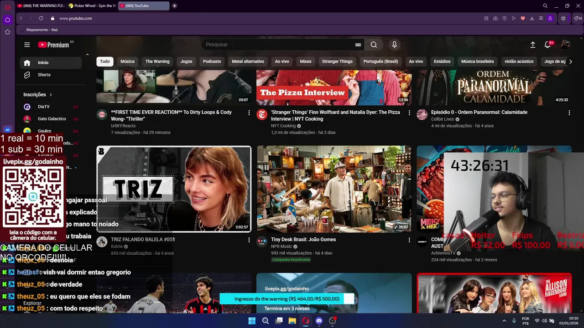This screenshot has width=584, height=328.
Task: Open NYT Cooking channel link
Action: click(x=283, y=126)
